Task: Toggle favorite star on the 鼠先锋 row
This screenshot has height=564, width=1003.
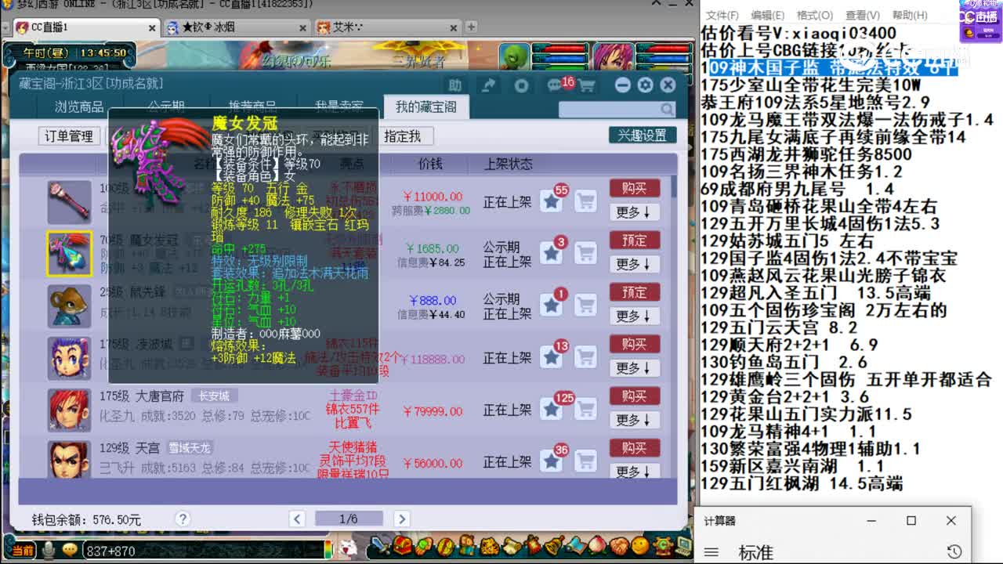Action: pyautogui.click(x=552, y=305)
